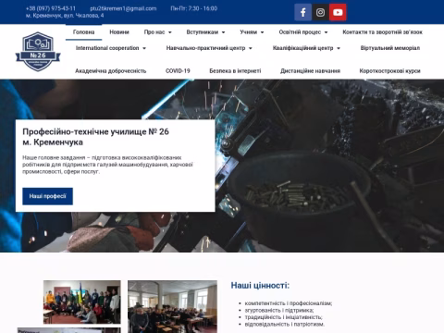Click the address м. Кременчук, вул. Чкалова
Viewport: 444px width, 333px height.
pyautogui.click(x=65, y=16)
